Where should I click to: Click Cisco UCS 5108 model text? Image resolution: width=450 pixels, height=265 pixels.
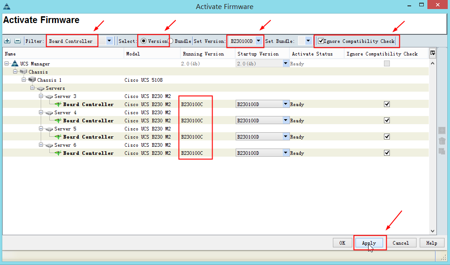(x=143, y=80)
